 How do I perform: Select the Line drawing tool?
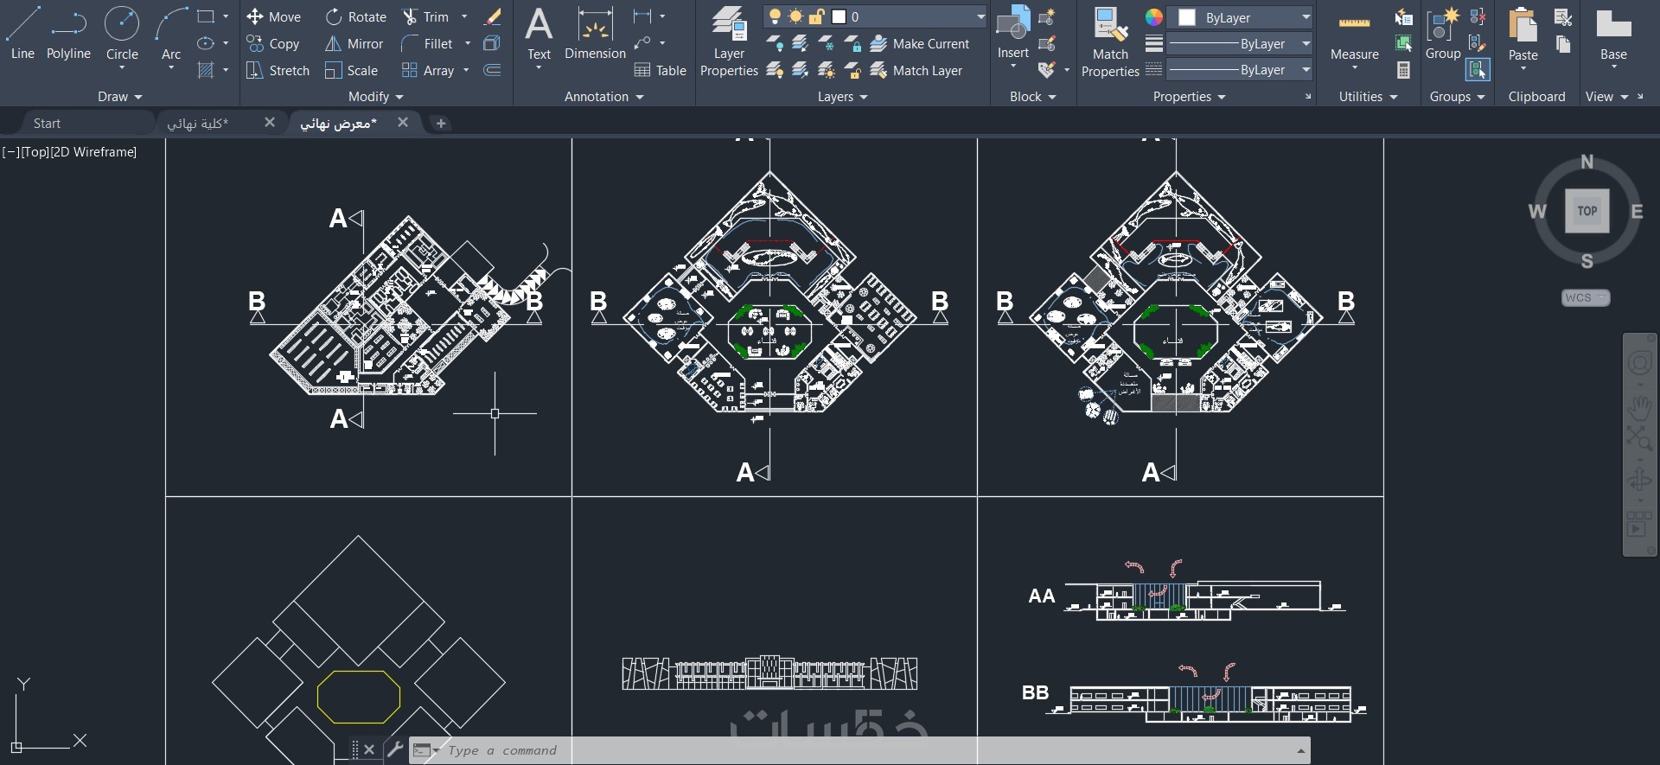point(22,33)
